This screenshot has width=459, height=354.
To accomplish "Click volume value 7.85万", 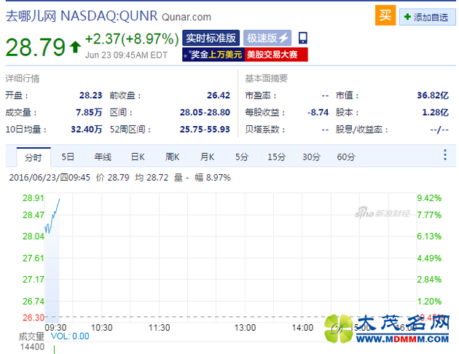I will tap(89, 112).
